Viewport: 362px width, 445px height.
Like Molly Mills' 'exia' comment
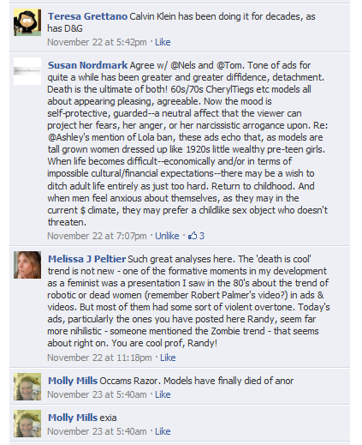(x=163, y=431)
